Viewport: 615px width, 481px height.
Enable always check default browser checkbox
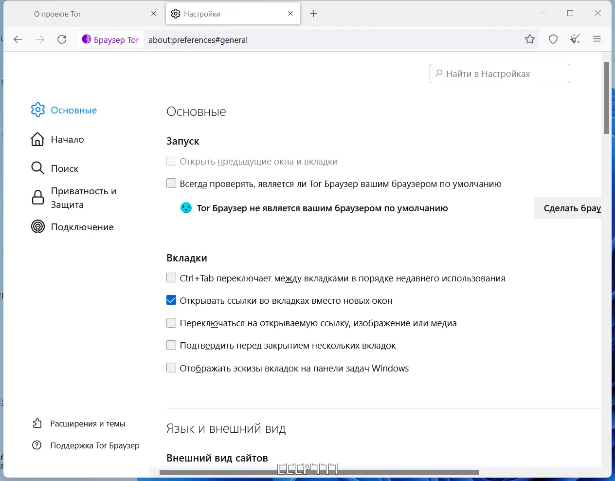click(171, 183)
